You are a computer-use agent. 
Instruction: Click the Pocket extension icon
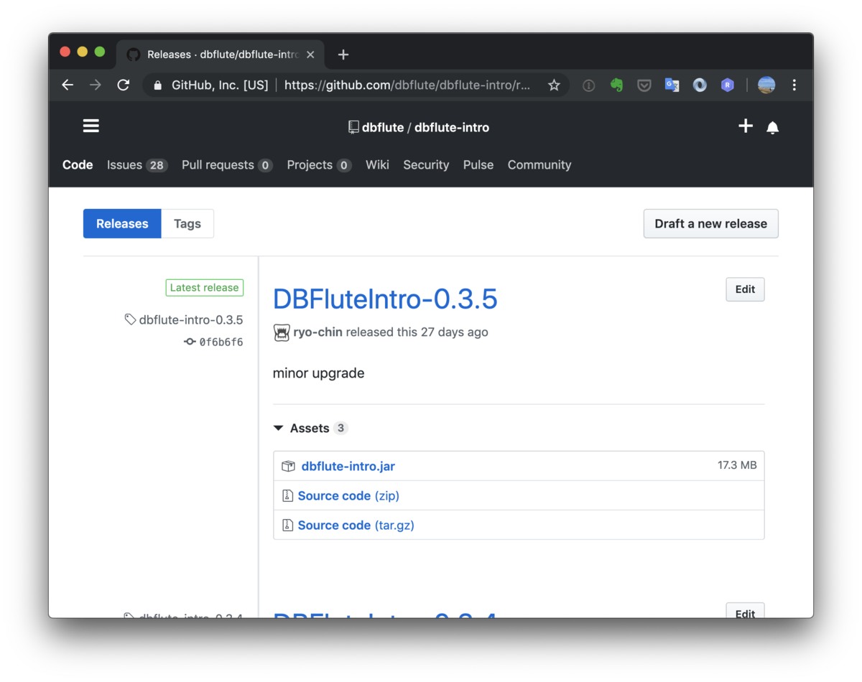tap(644, 85)
